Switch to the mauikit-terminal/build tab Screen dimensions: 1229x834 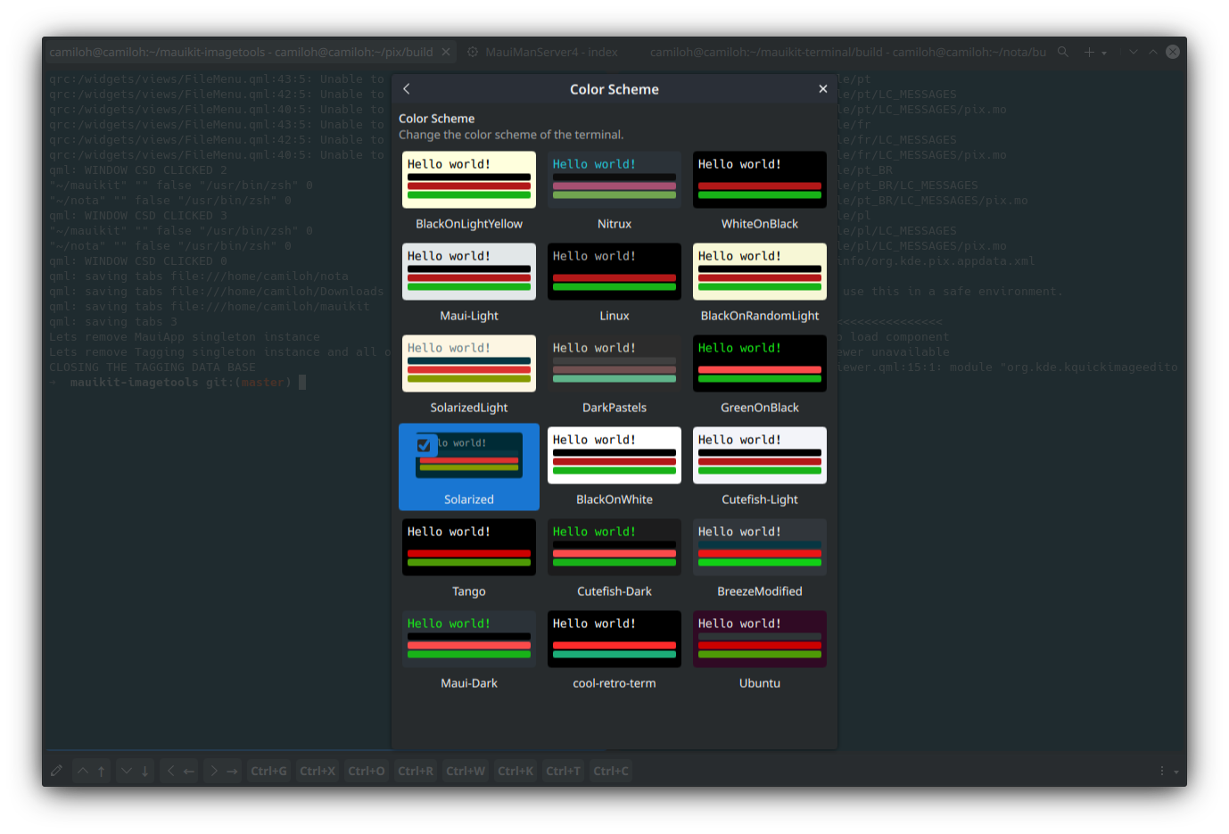click(x=847, y=53)
